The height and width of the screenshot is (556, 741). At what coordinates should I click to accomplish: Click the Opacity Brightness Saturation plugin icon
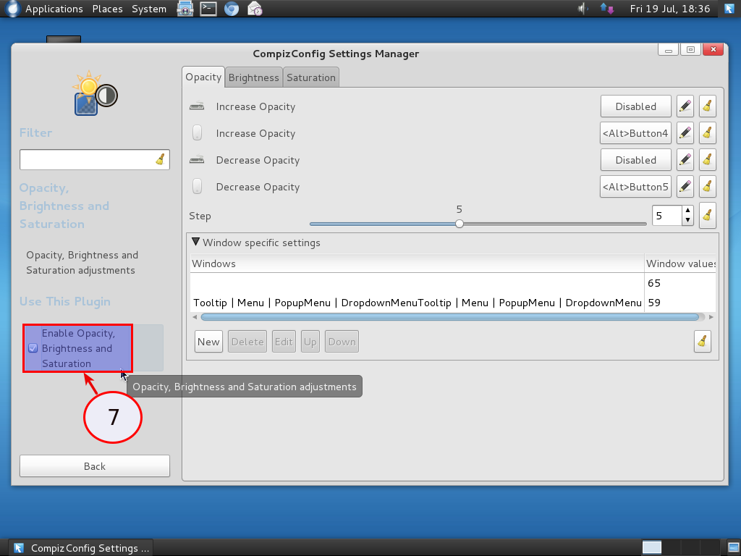[95, 93]
